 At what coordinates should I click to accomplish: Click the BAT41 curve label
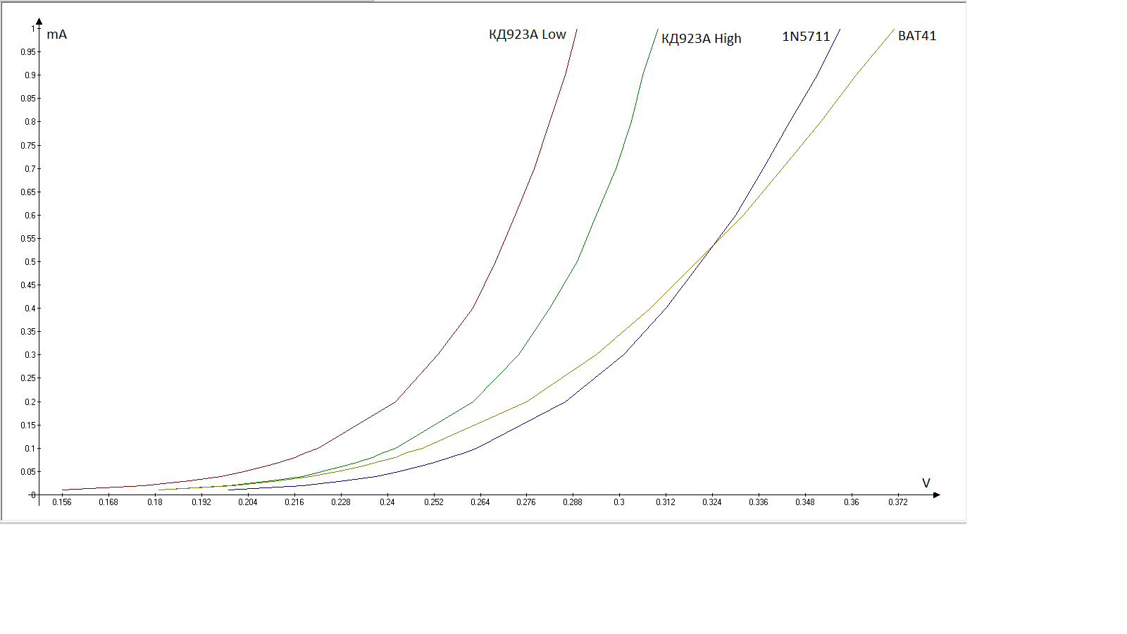[917, 36]
